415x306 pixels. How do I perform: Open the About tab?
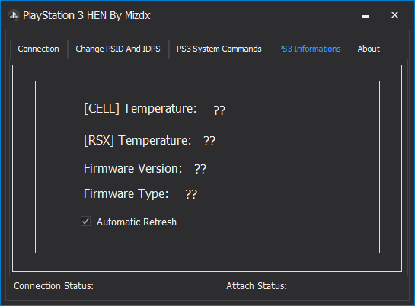coord(369,49)
